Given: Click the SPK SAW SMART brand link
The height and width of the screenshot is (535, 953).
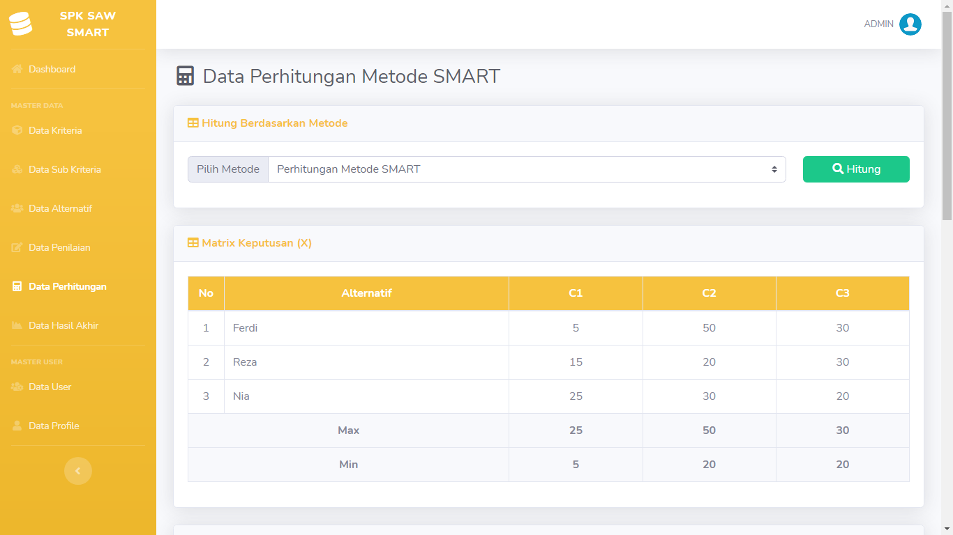Looking at the screenshot, I should tap(78, 24).
